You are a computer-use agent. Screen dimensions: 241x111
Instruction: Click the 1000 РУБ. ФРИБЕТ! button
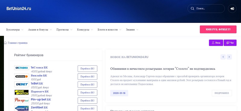[218, 29]
